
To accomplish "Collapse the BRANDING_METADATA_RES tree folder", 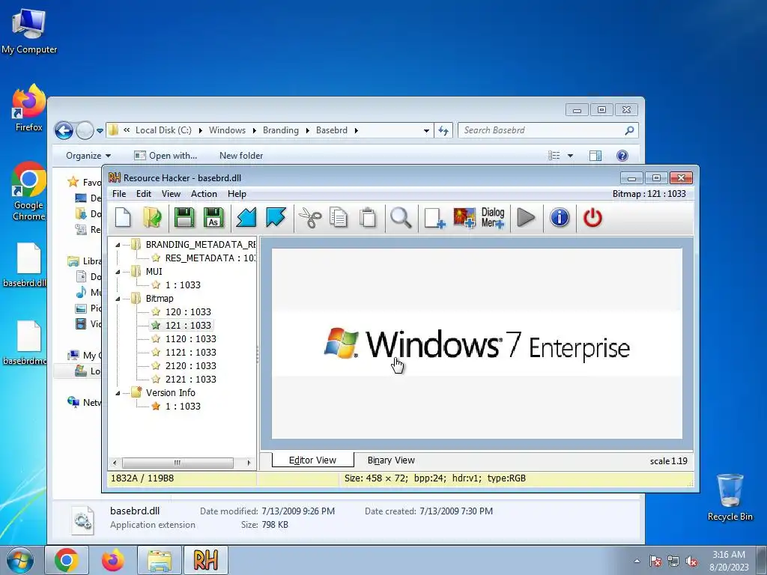I will 118,245.
